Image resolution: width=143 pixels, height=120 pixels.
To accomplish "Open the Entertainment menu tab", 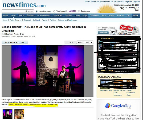I will pos(44,15).
